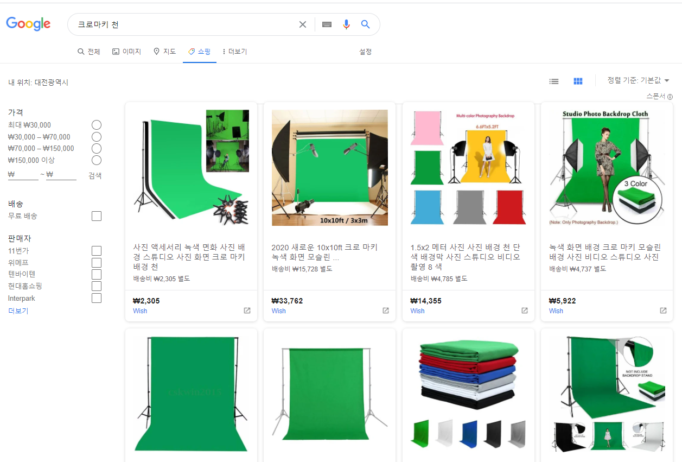This screenshot has height=462, width=682.
Task: Open the 정렬 기준: 기본값 dropdown
Action: [x=638, y=80]
